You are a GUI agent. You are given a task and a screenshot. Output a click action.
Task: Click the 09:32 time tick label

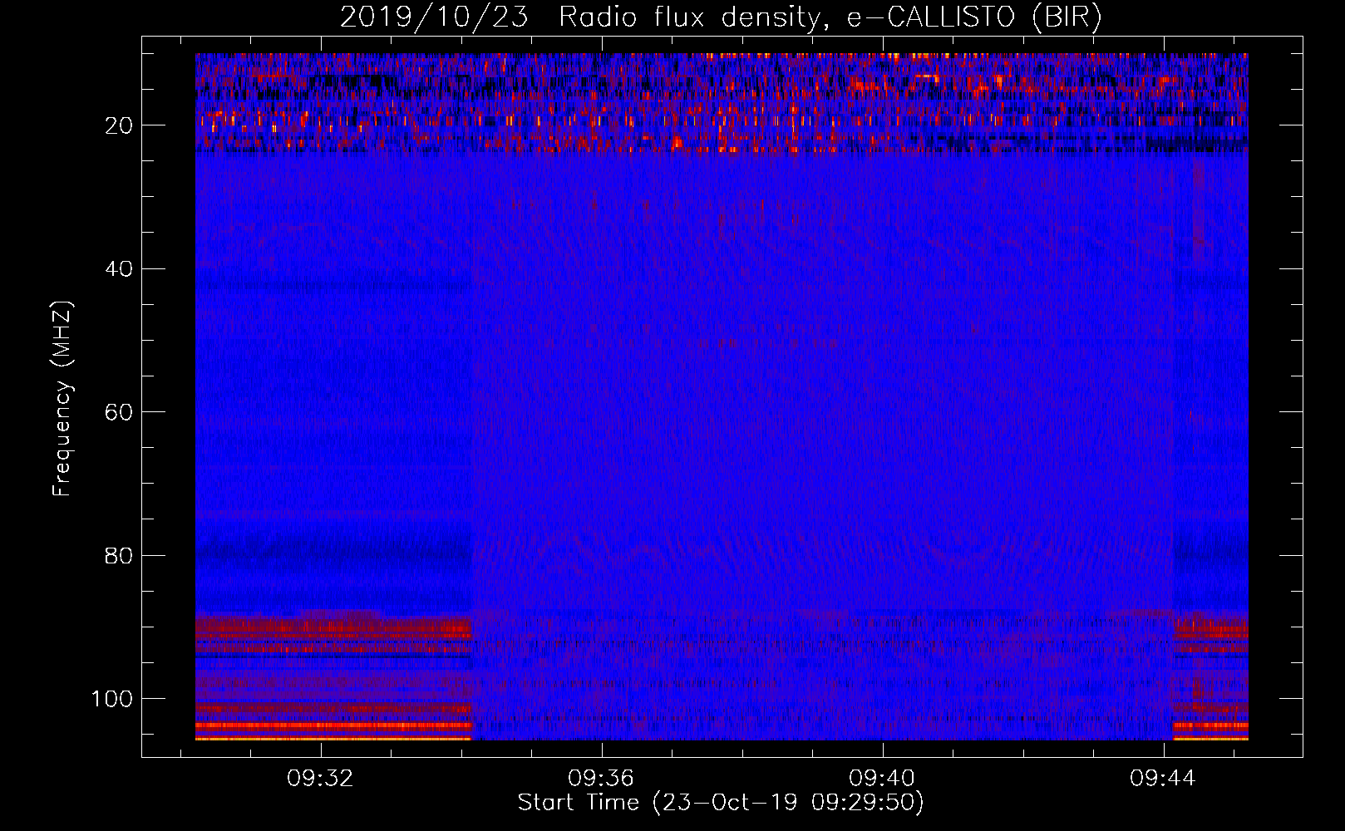click(320, 779)
